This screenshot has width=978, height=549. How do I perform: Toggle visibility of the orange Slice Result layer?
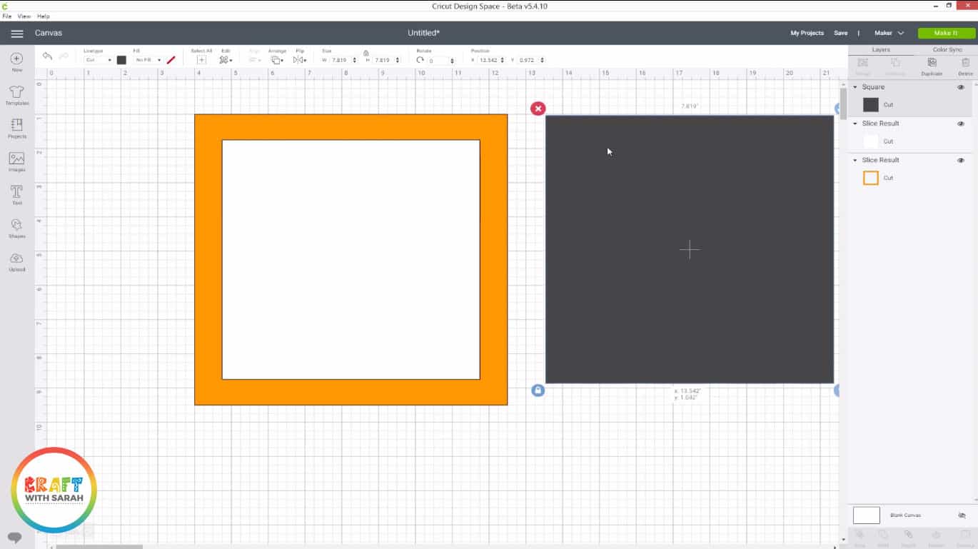click(960, 161)
